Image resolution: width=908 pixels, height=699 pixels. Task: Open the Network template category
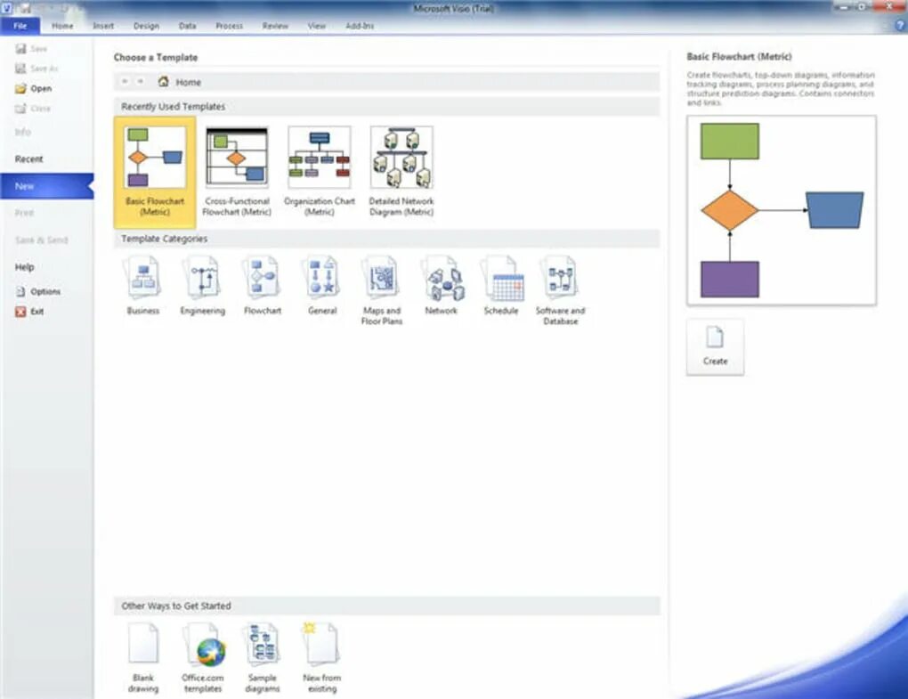pyautogui.click(x=442, y=286)
